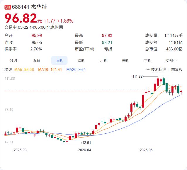Viewport: 187px width, 170px height.
Task: Click the 77.19 price axis label
Action: (9, 110)
